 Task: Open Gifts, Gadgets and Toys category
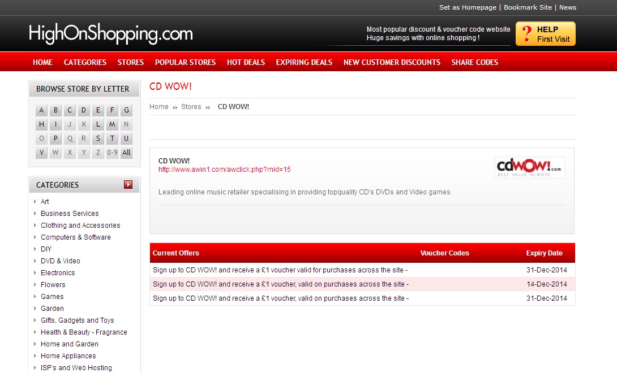coord(77,320)
